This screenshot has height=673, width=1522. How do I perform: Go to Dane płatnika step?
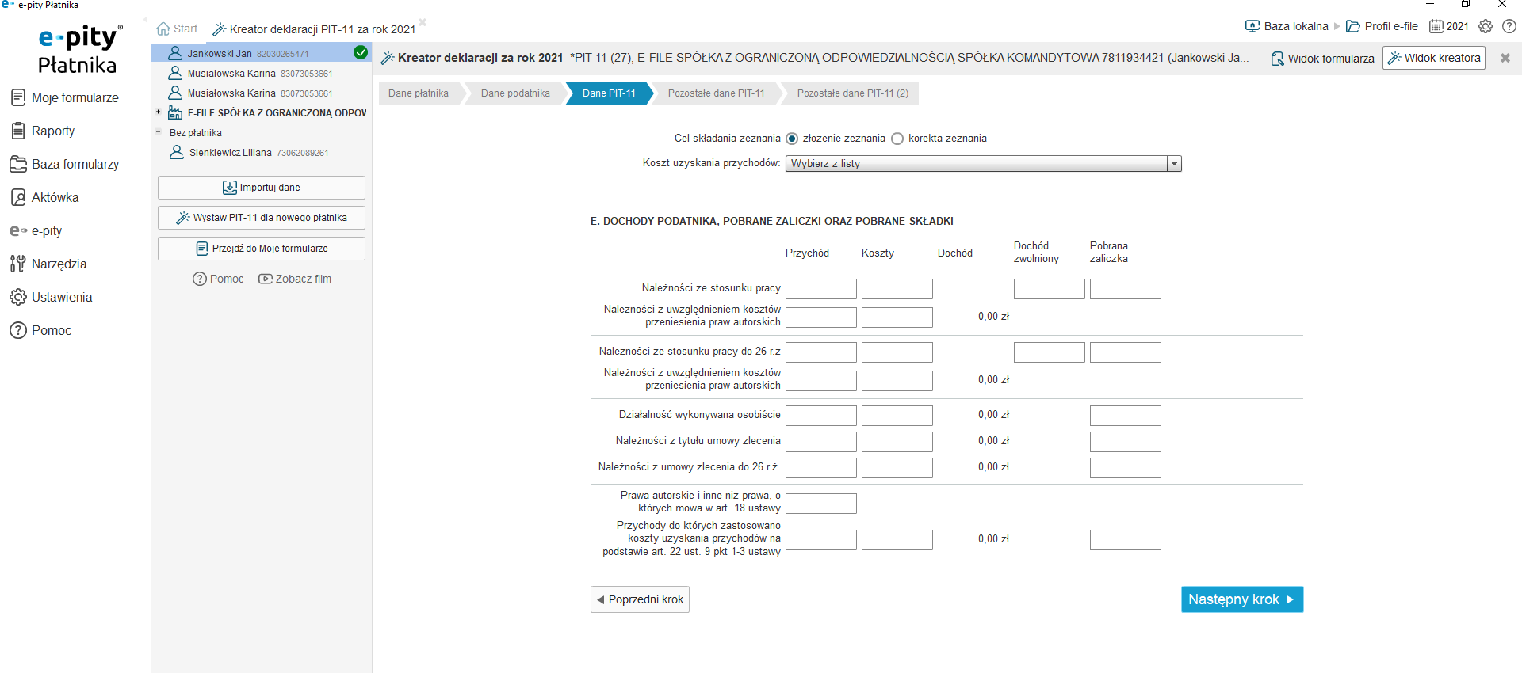pos(419,93)
